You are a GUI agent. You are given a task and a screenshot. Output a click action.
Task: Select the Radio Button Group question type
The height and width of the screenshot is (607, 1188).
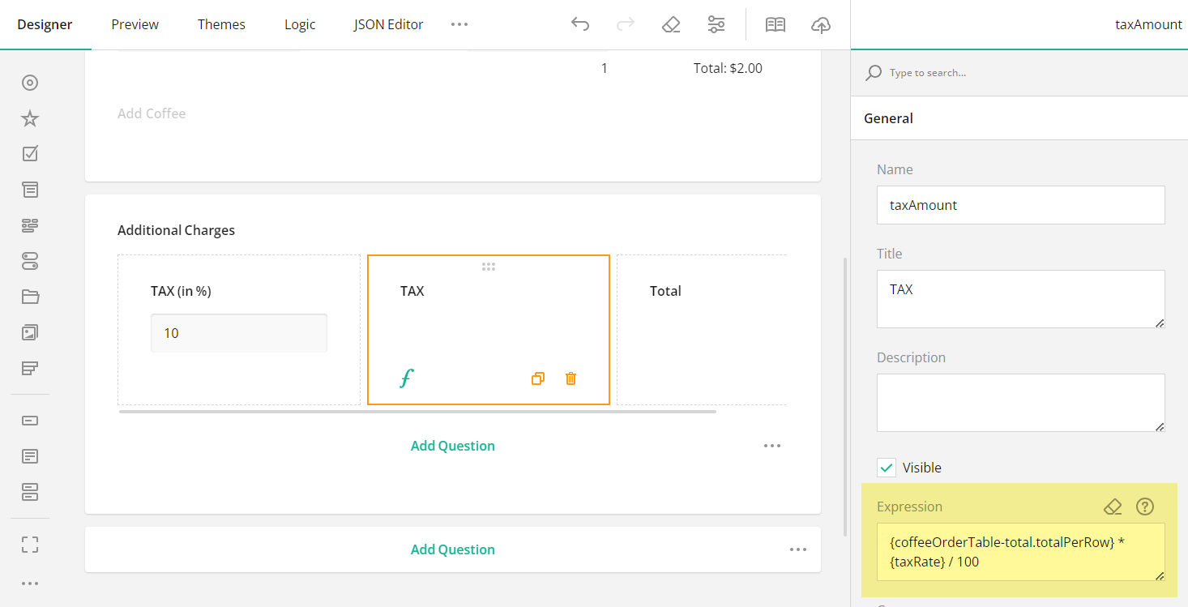[29, 82]
